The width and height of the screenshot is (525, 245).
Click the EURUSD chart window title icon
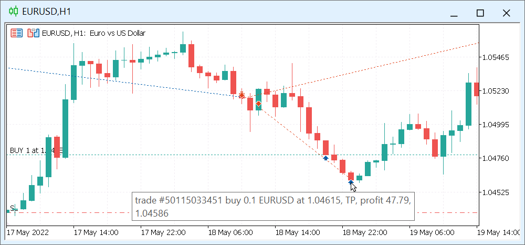pos(14,12)
